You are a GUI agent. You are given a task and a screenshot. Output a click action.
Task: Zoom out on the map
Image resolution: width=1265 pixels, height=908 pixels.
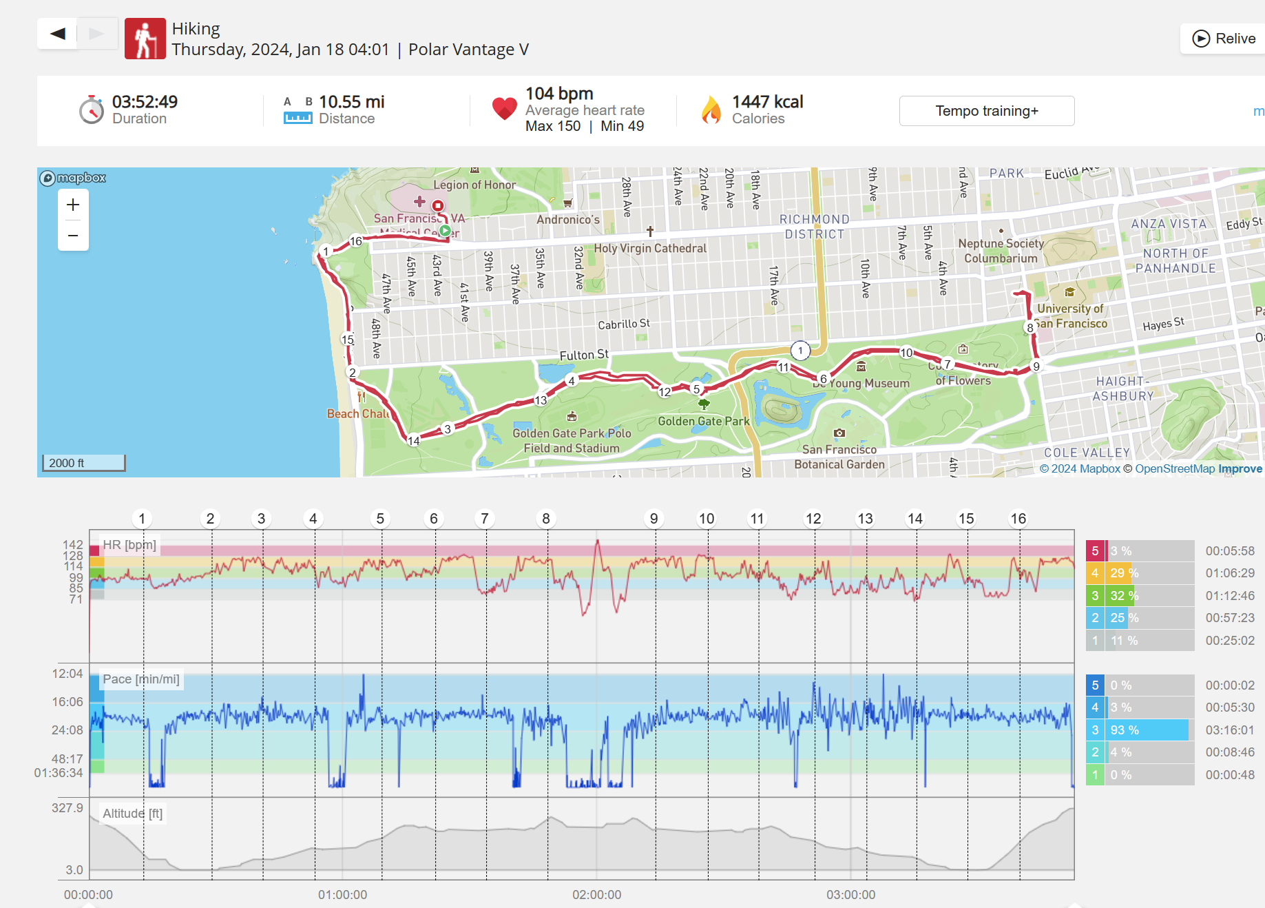click(73, 236)
